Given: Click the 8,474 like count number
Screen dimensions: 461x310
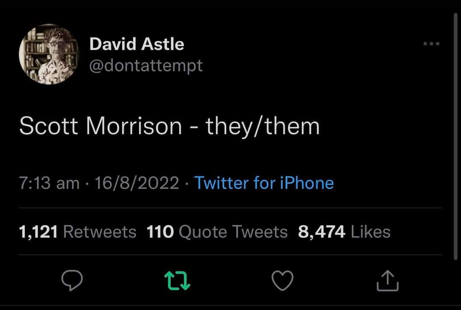Looking at the screenshot, I should tap(321, 232).
